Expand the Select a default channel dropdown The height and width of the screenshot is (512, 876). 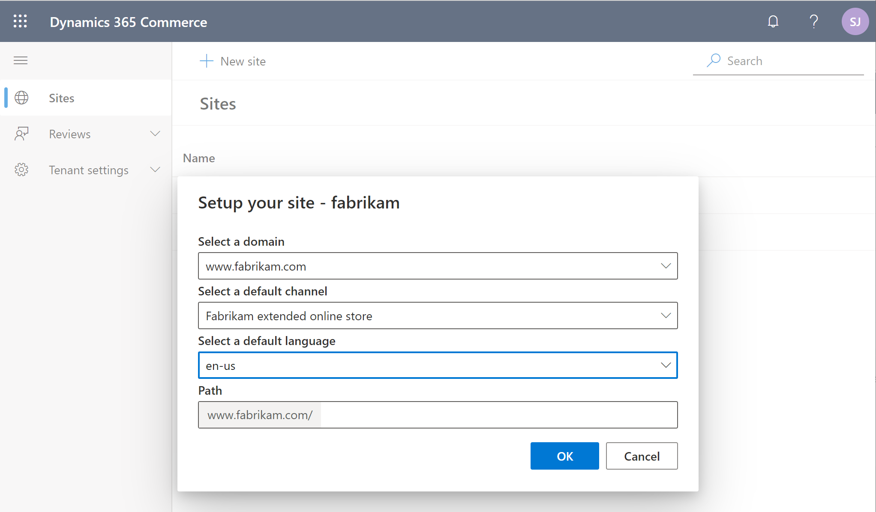(x=665, y=315)
